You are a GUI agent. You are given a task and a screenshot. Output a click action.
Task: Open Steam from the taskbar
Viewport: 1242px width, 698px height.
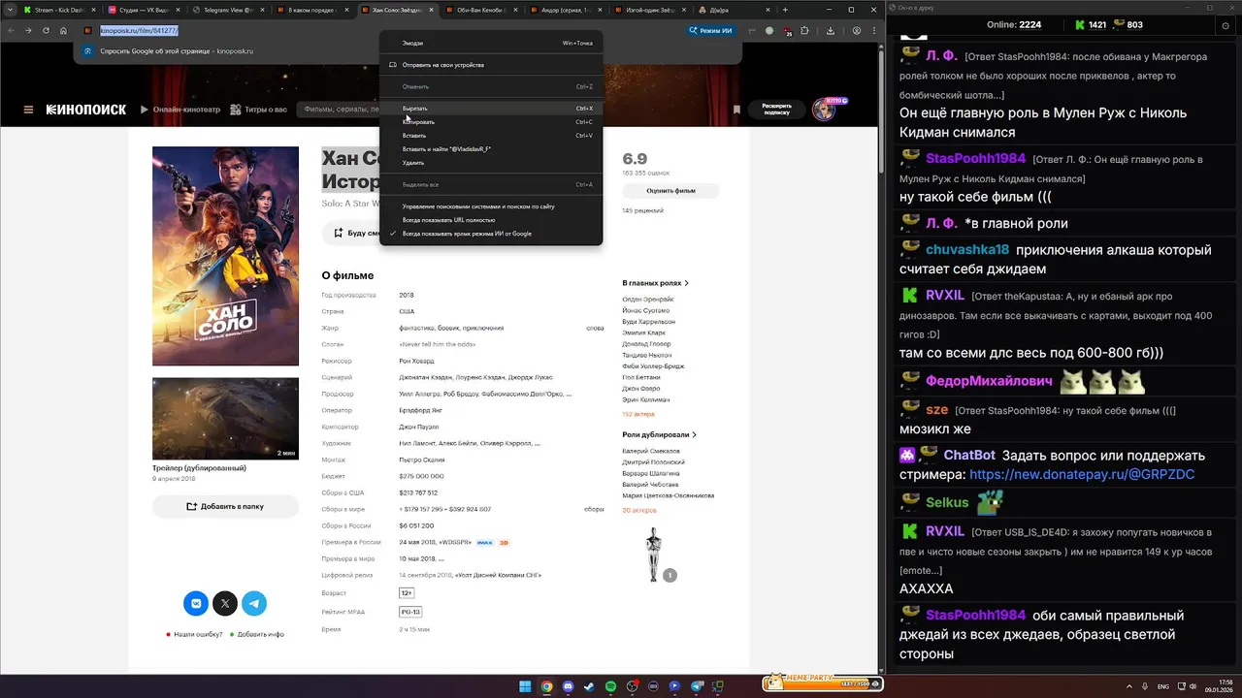point(589,686)
